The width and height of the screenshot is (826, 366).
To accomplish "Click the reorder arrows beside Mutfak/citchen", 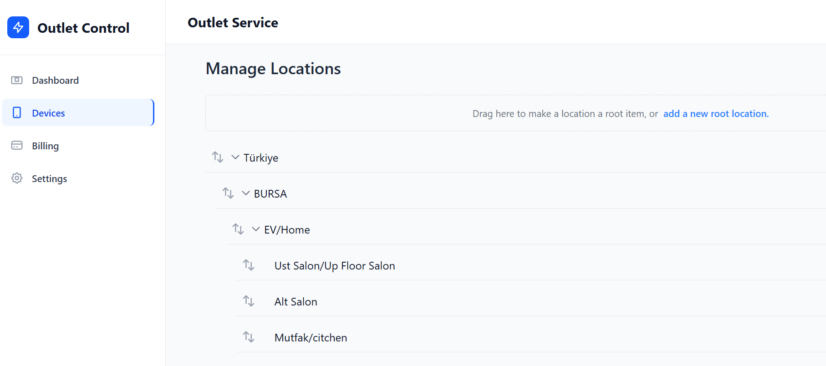I will coord(249,337).
